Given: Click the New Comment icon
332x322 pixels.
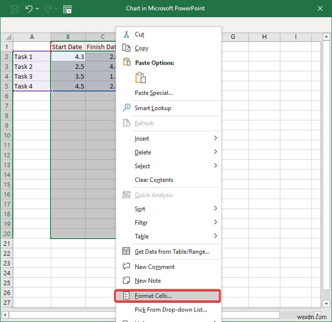Looking at the screenshot, I should [126, 267].
